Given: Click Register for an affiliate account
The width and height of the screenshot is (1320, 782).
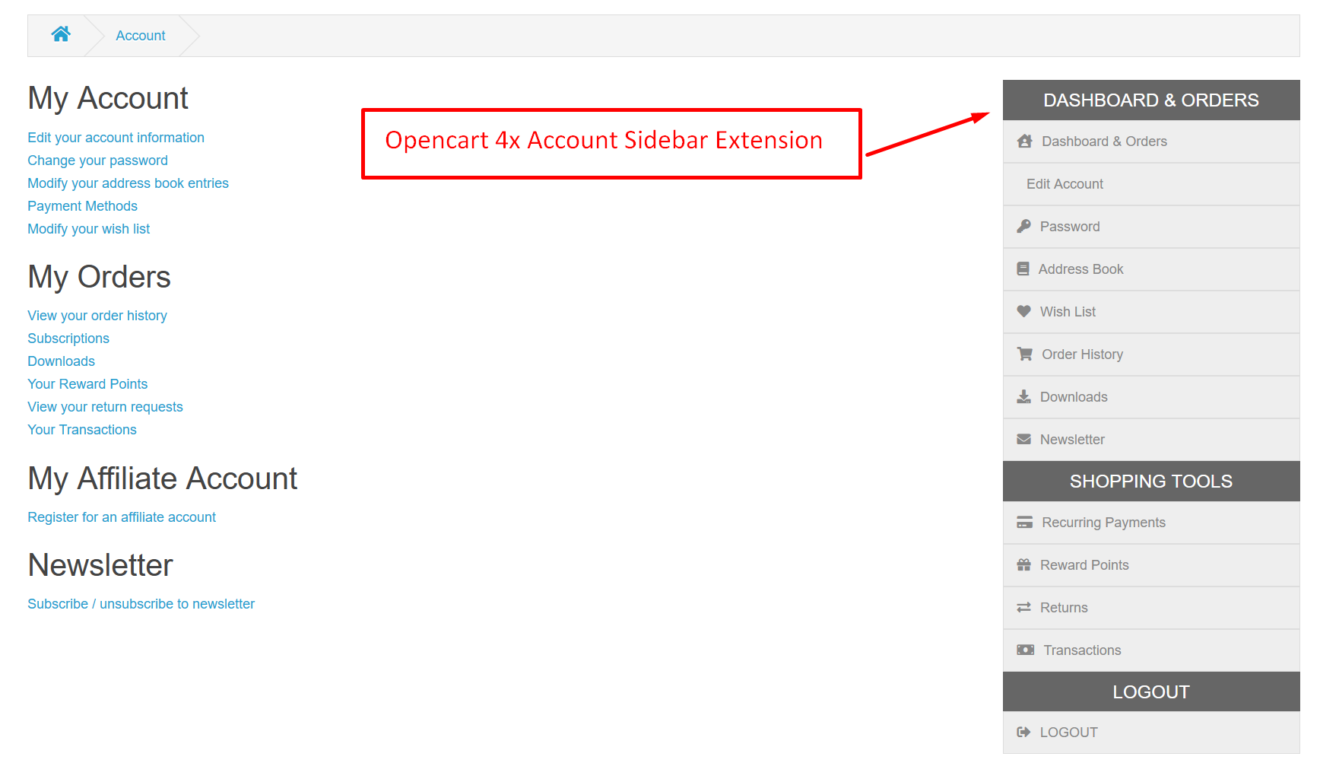Looking at the screenshot, I should [122, 517].
